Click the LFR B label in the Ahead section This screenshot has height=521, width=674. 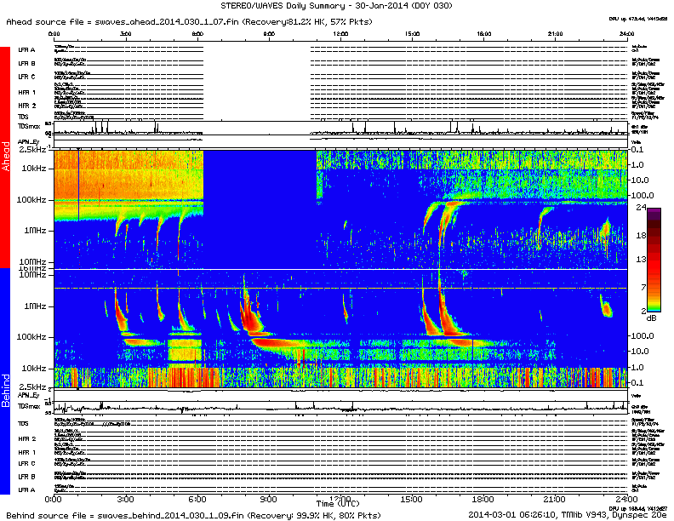[x=26, y=63]
